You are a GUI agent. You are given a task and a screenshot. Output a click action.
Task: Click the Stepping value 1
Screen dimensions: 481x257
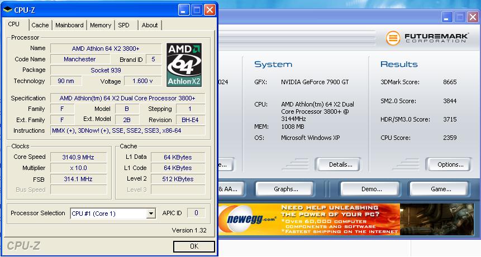click(190, 109)
